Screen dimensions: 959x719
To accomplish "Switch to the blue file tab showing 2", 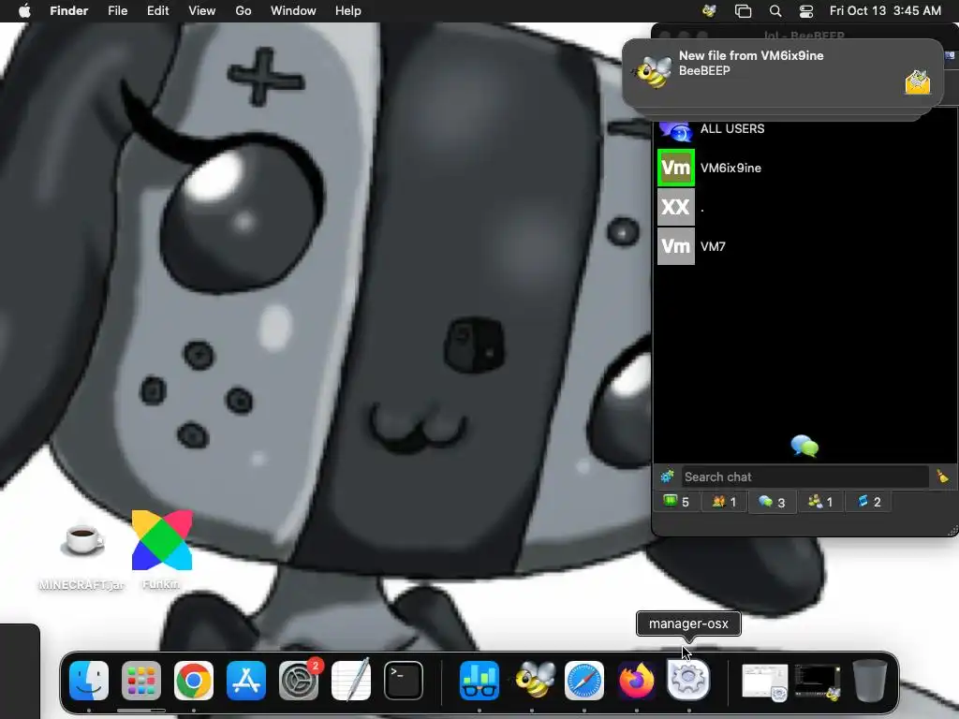I will (x=868, y=502).
